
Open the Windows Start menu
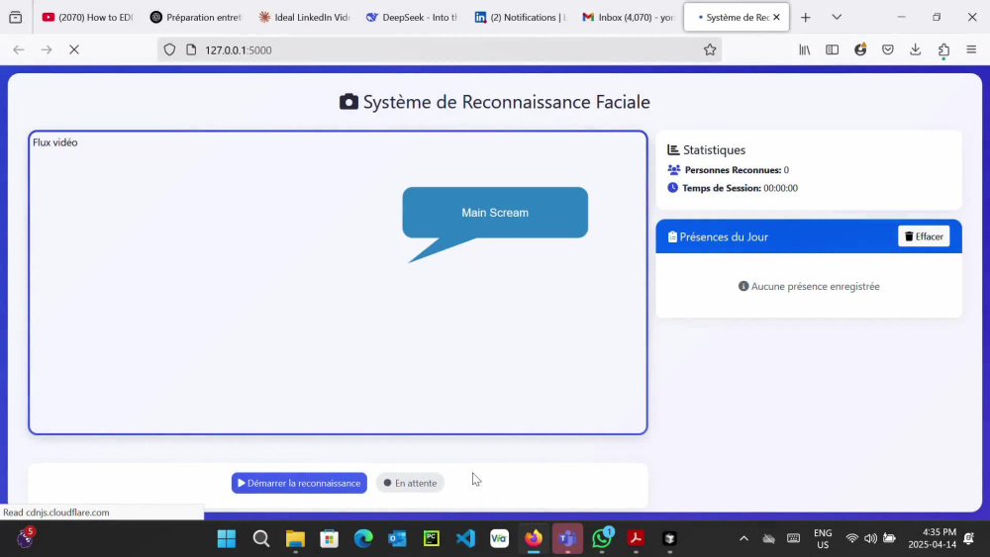(x=227, y=539)
